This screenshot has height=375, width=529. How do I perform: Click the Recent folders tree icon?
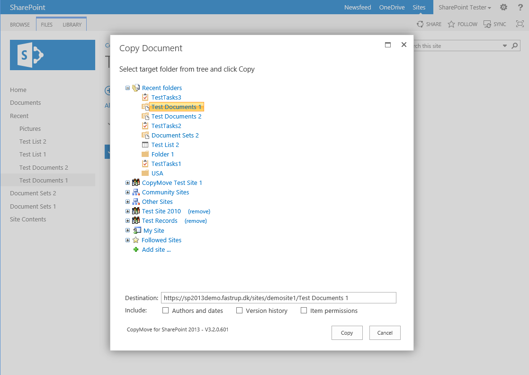pos(135,88)
